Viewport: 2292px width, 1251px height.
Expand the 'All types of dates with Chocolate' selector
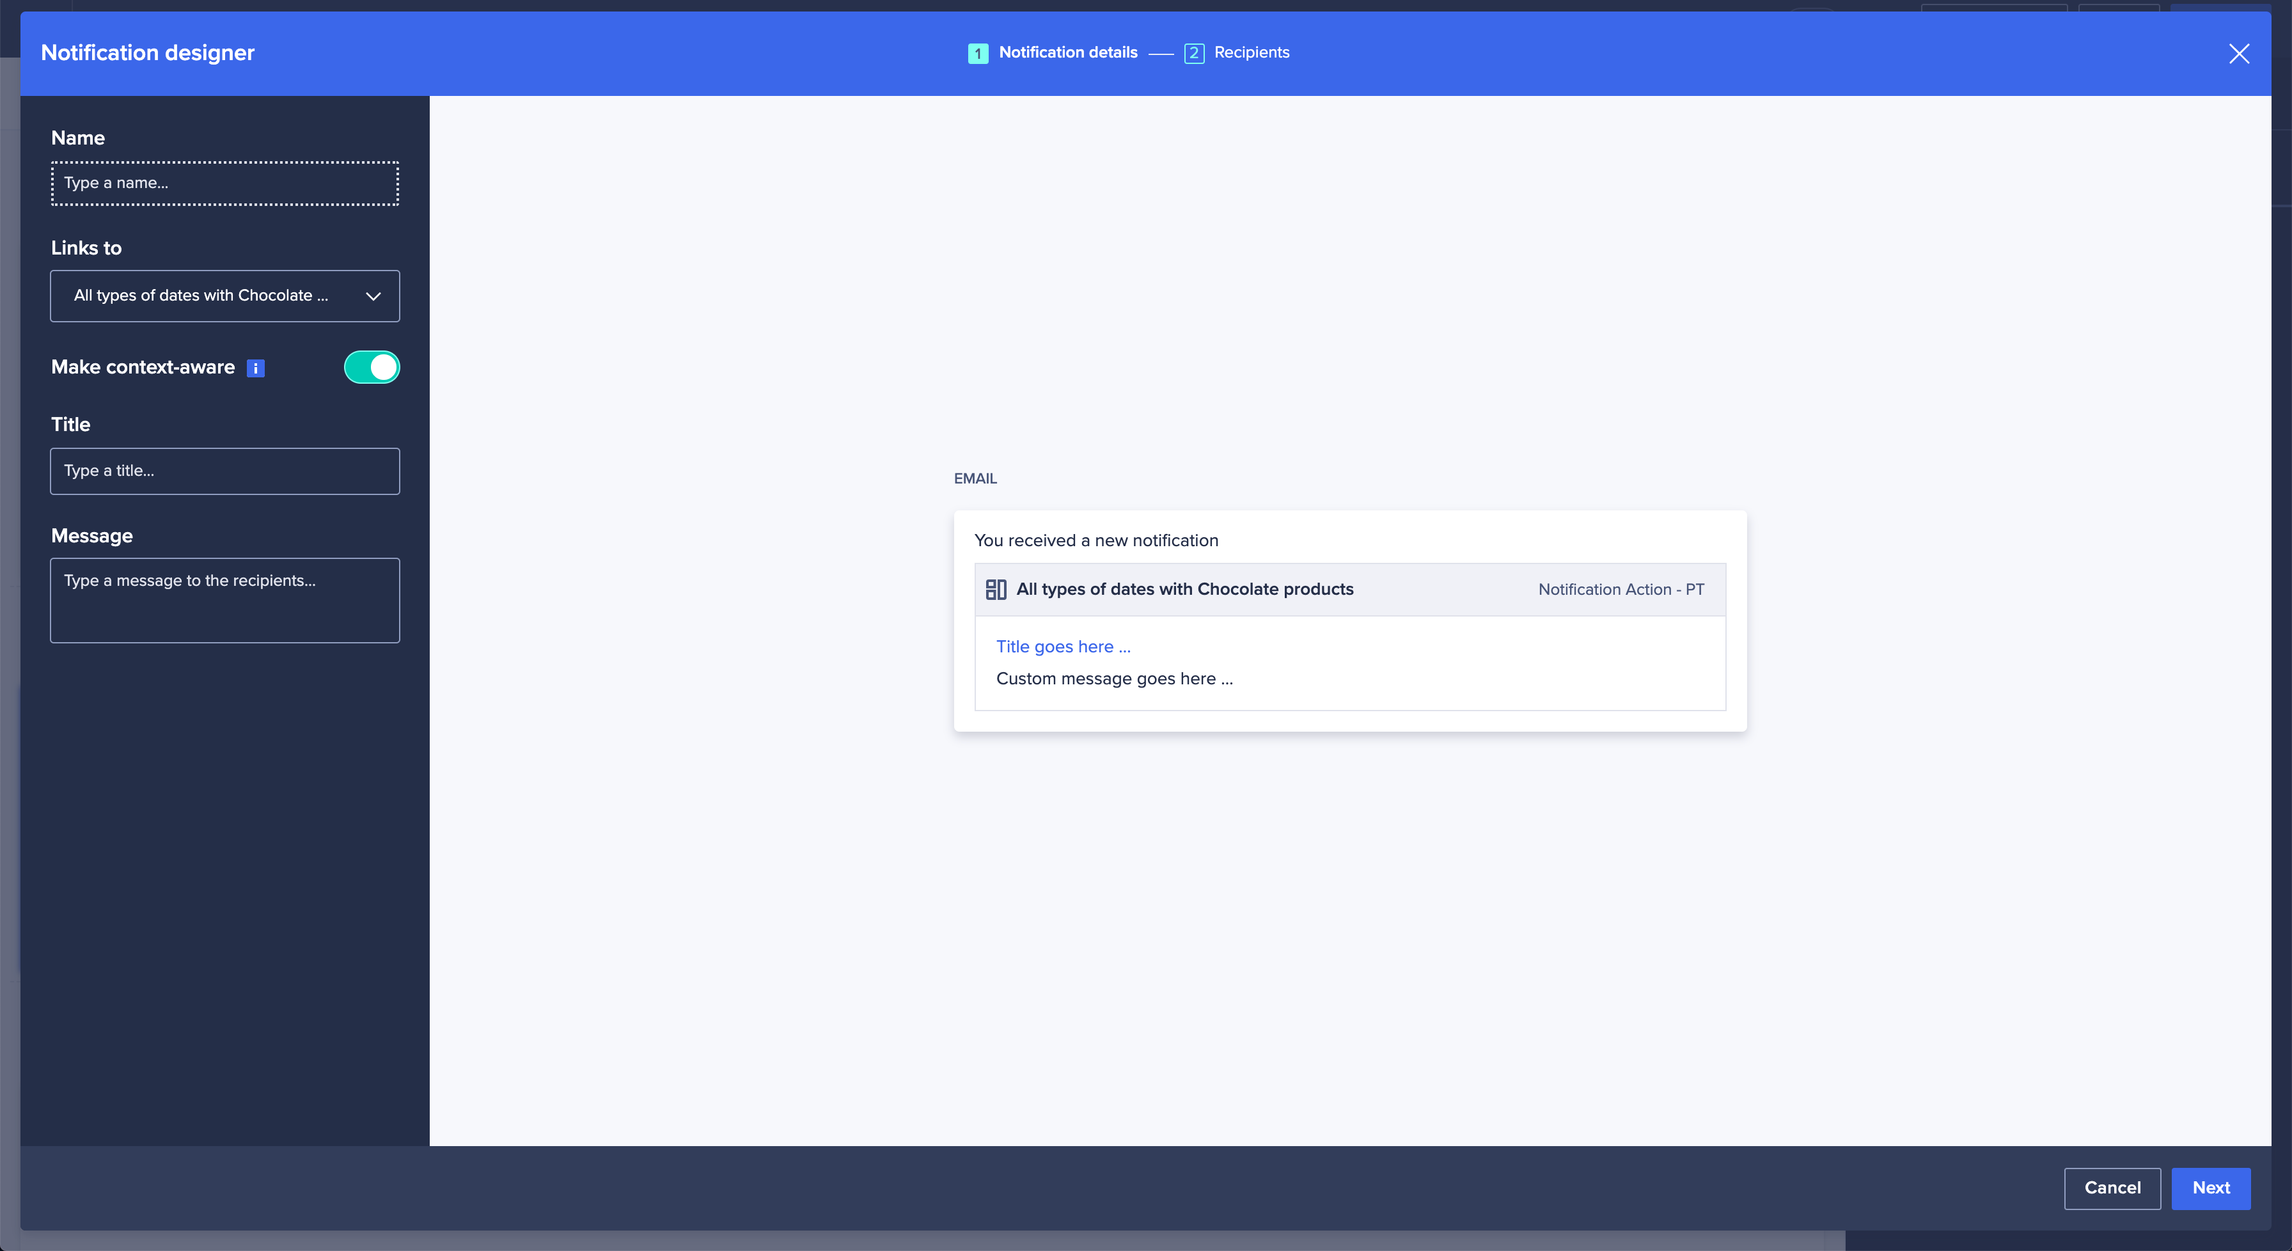[224, 296]
